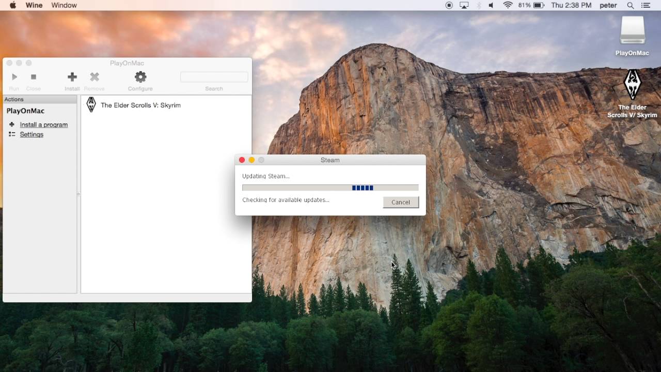
Task: Click the Steam dialog title bar text
Action: tap(330, 160)
